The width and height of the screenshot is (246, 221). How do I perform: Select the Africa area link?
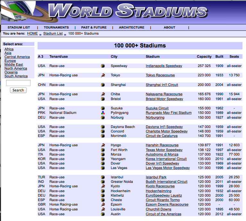tap(9, 49)
